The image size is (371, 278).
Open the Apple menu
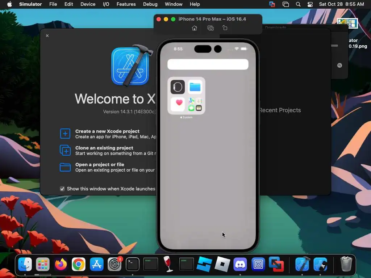pyautogui.click(x=9, y=4)
